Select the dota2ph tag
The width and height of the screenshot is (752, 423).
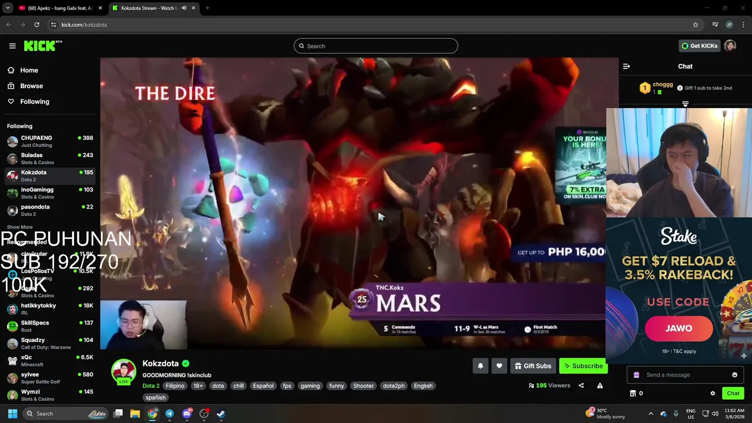click(x=394, y=386)
